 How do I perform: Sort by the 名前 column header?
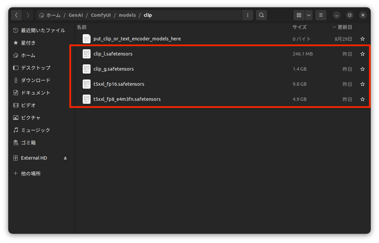81,27
